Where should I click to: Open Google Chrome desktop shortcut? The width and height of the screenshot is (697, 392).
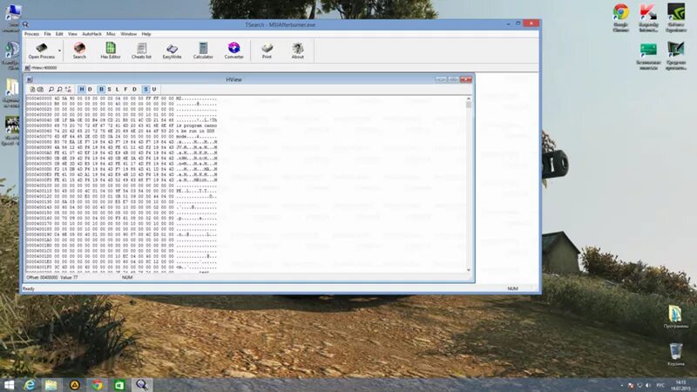(621, 17)
